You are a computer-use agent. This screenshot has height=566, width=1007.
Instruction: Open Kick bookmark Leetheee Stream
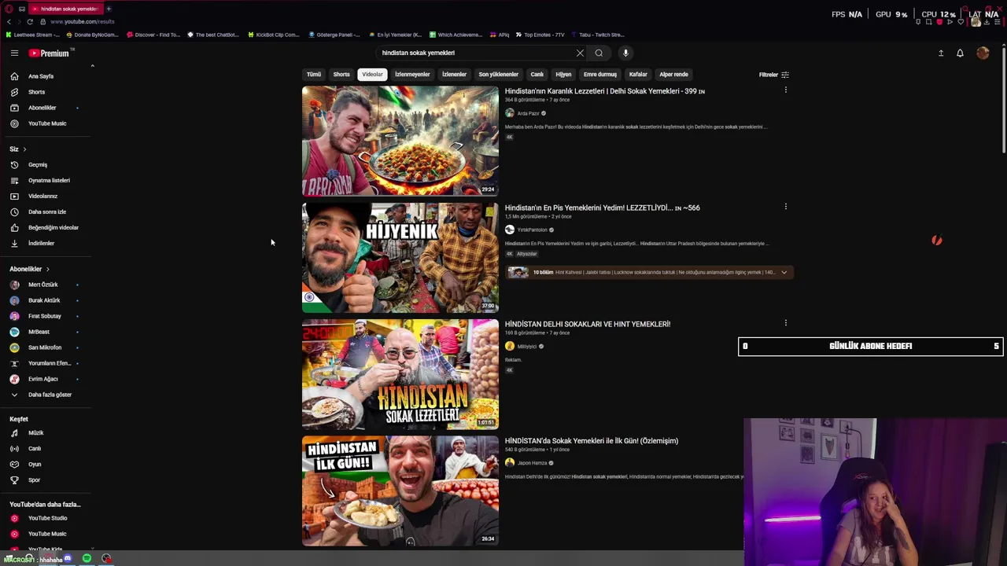[33, 35]
